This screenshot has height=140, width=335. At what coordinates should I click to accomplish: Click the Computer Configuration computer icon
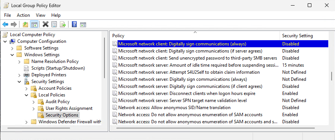click(12, 41)
